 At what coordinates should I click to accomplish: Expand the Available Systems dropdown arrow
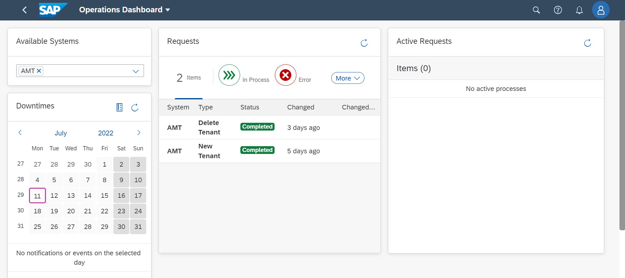tap(136, 71)
